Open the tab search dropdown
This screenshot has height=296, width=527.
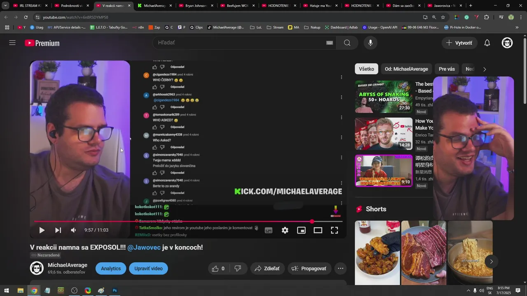click(5, 6)
